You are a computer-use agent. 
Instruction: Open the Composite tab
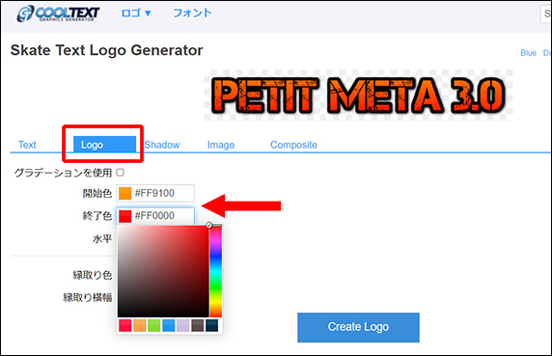[293, 145]
